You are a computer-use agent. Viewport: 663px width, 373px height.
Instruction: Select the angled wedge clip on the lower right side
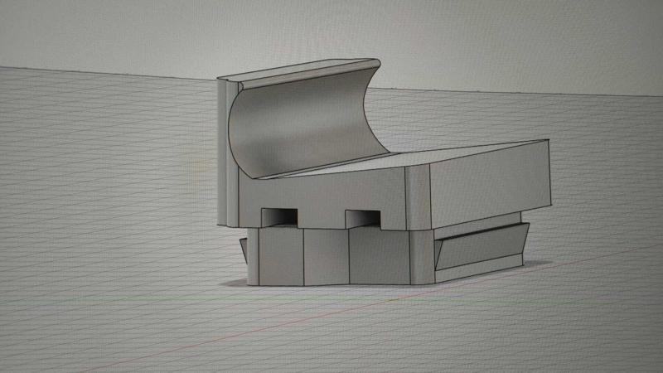[x=482, y=246]
